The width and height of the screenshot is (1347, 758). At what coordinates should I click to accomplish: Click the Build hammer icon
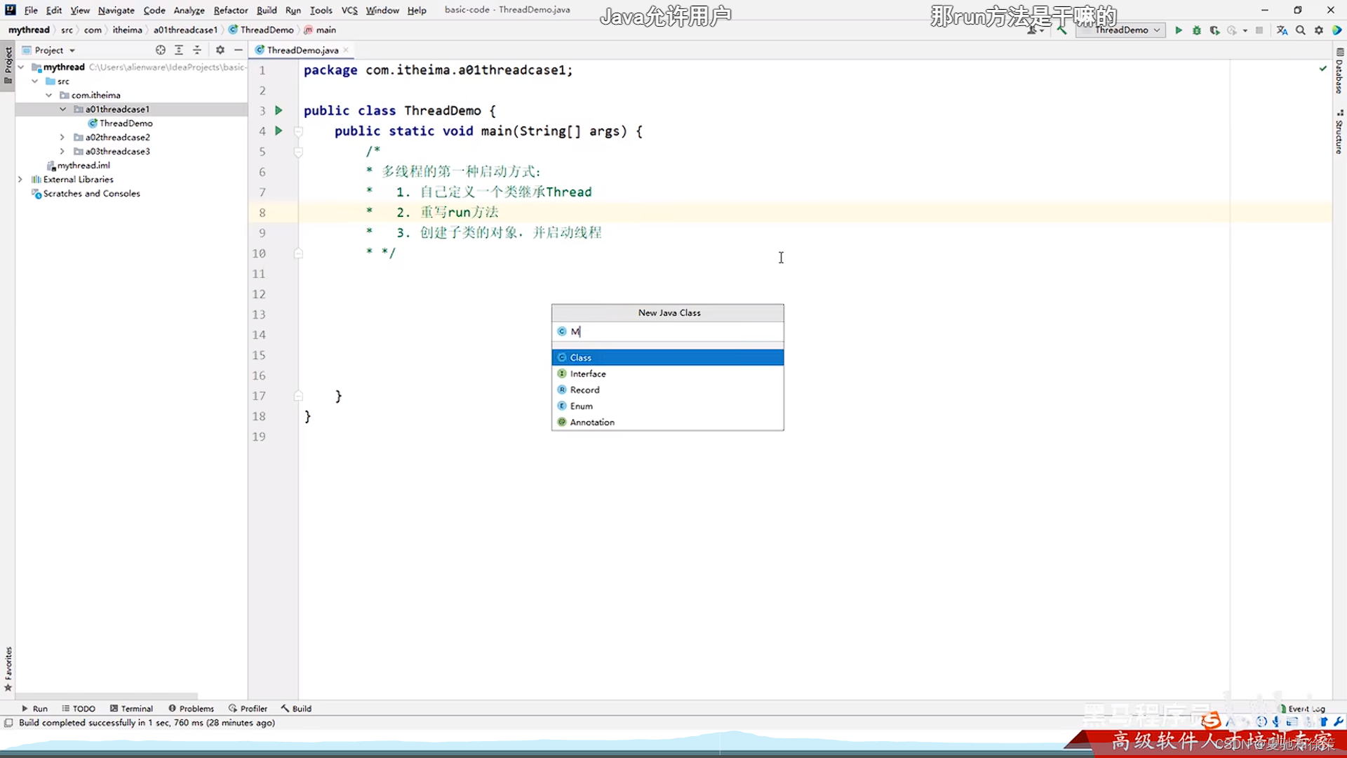click(1061, 30)
